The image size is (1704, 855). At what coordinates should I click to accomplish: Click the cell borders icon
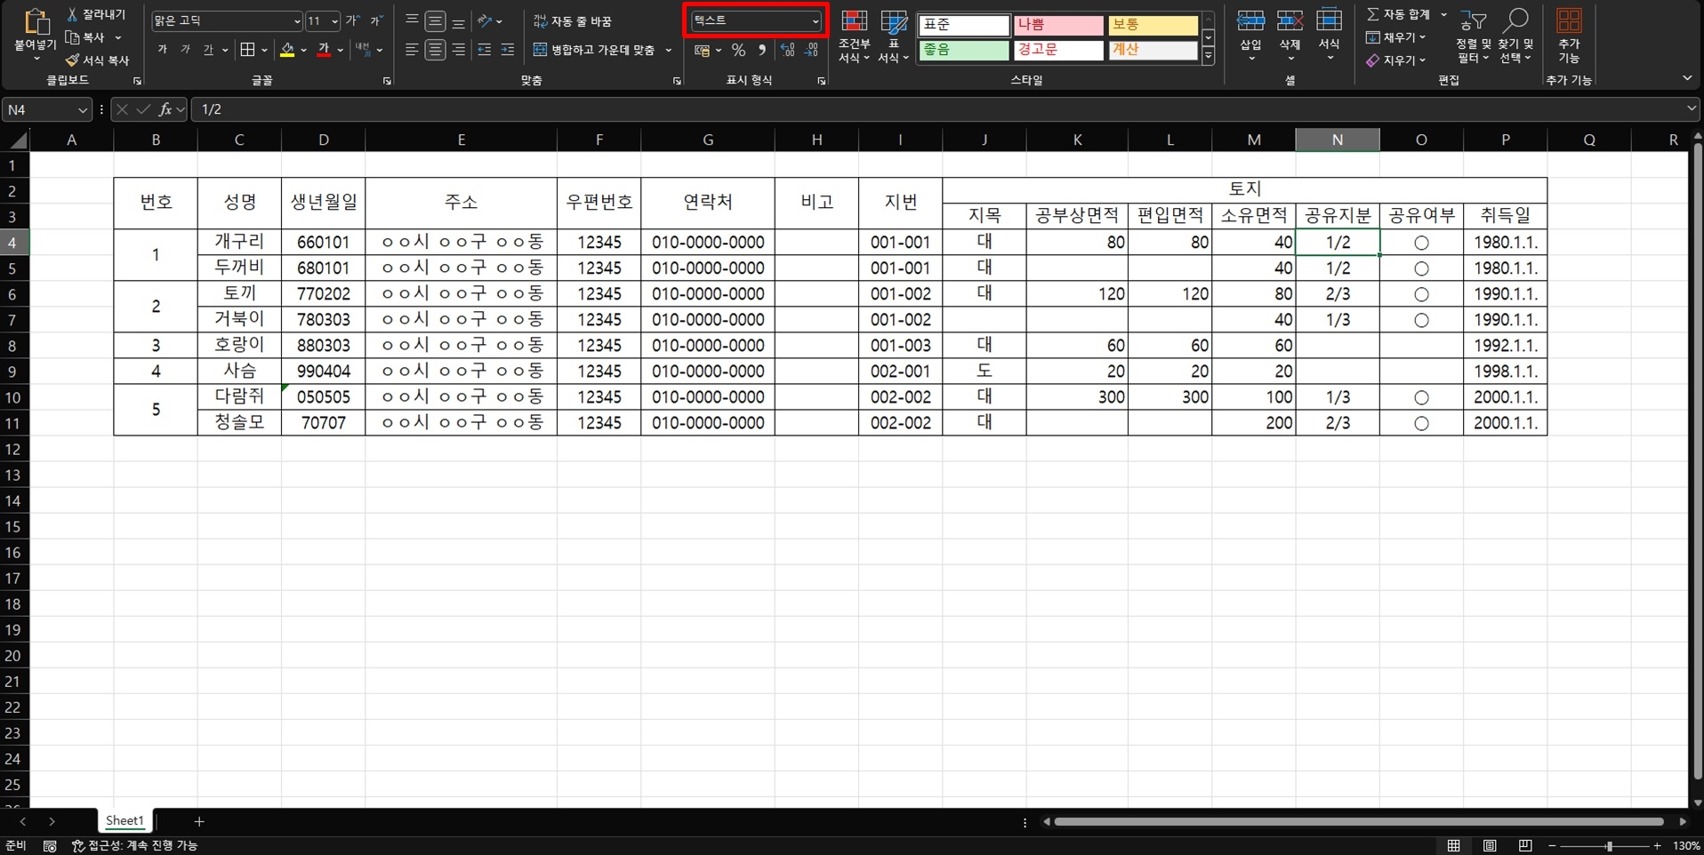(248, 50)
